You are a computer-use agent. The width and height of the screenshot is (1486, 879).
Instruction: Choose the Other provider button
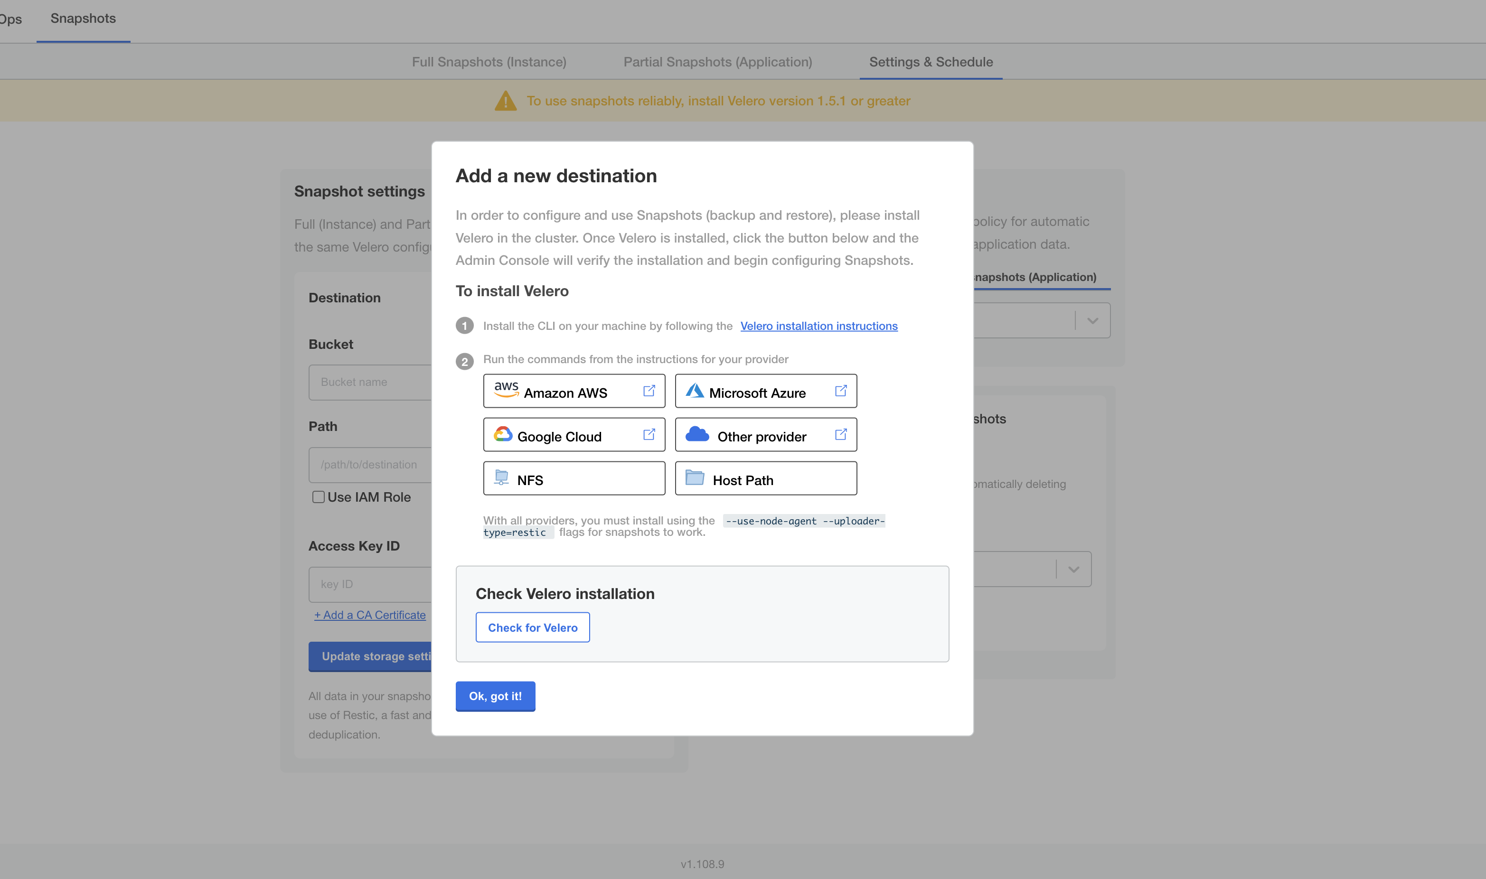pyautogui.click(x=765, y=435)
